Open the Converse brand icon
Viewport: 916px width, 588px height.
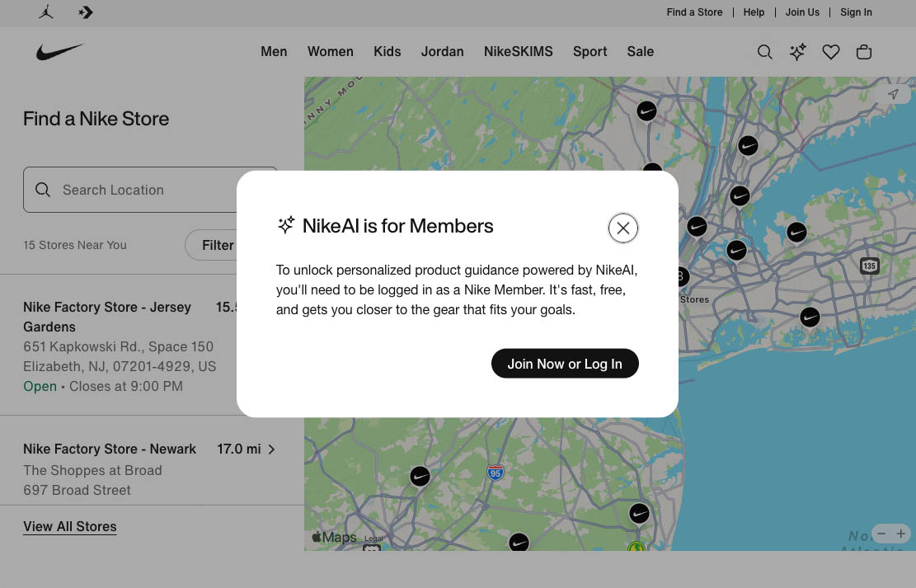[86, 12]
